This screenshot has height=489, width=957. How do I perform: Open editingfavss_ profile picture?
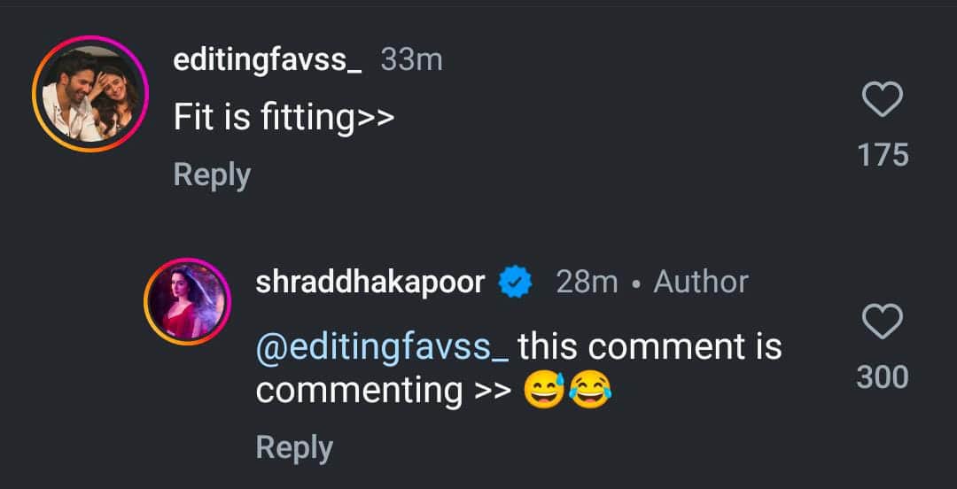(90, 94)
